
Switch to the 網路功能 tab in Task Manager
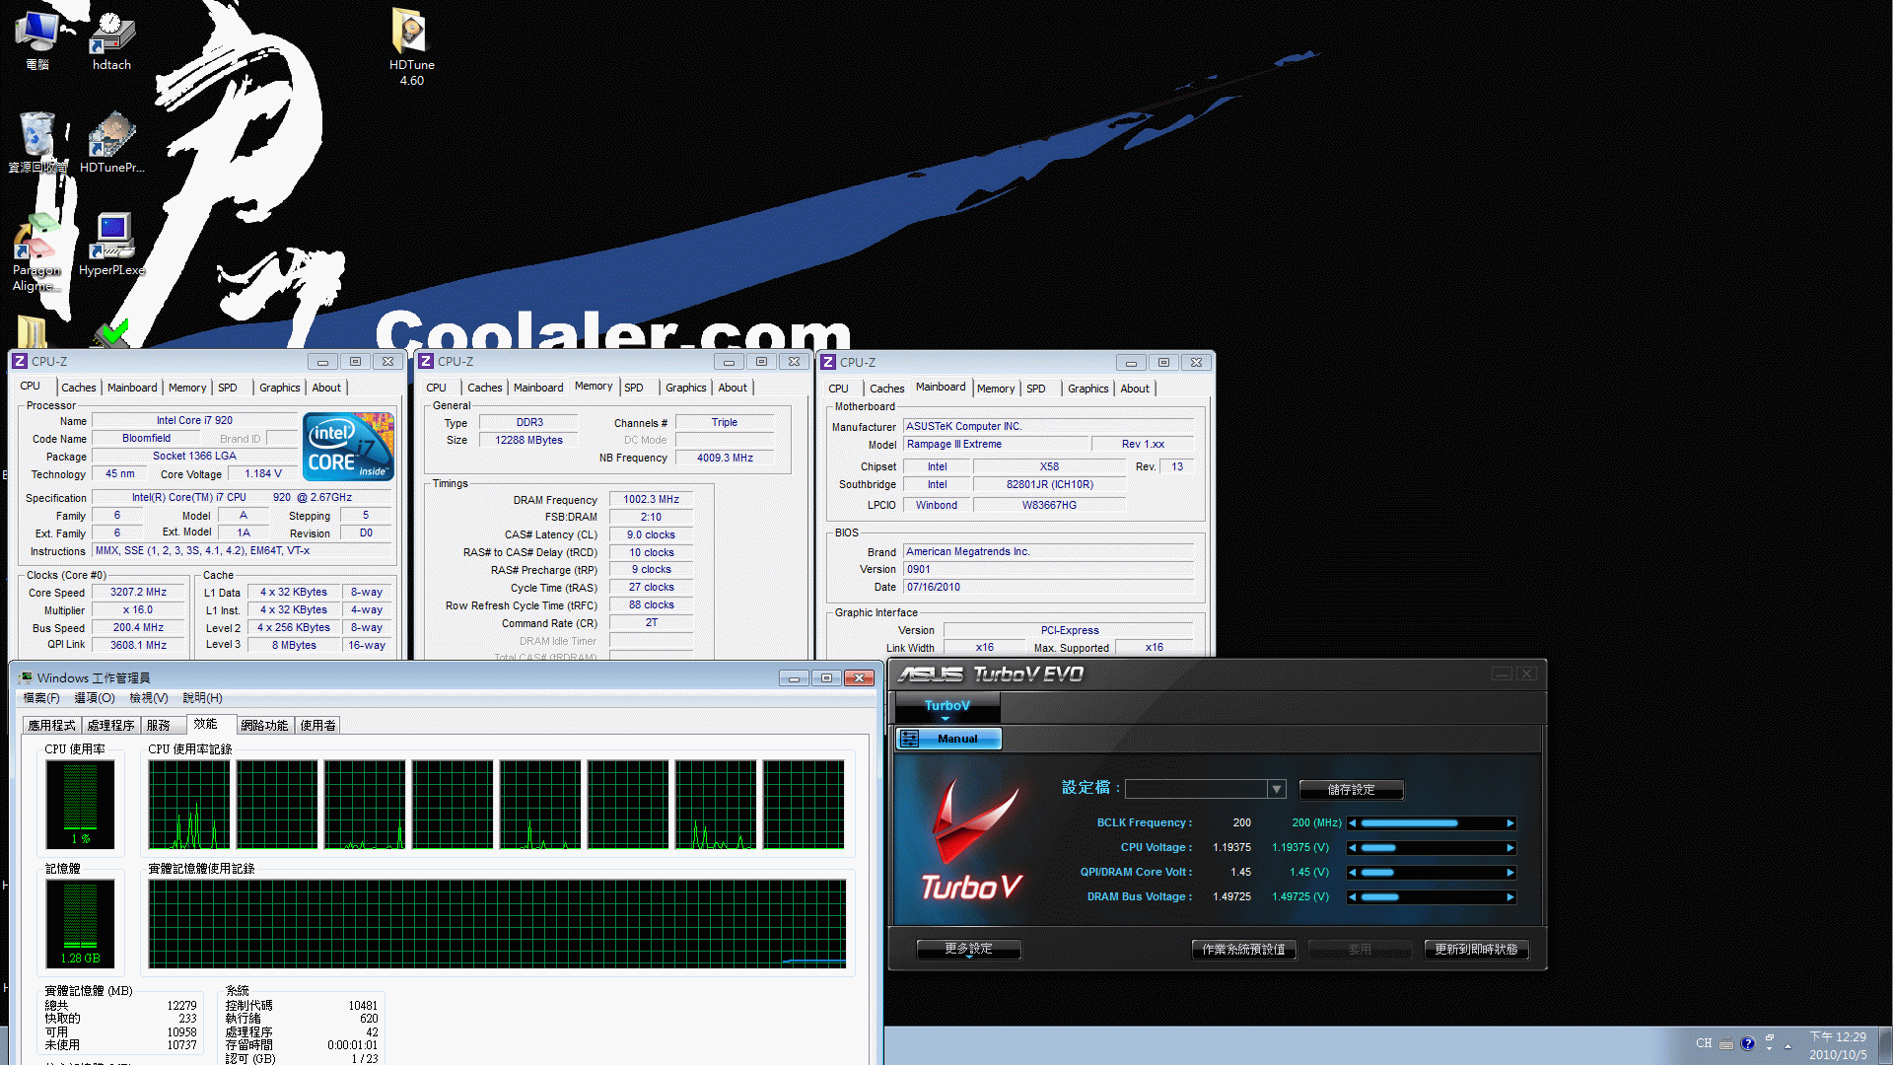pyautogui.click(x=264, y=725)
